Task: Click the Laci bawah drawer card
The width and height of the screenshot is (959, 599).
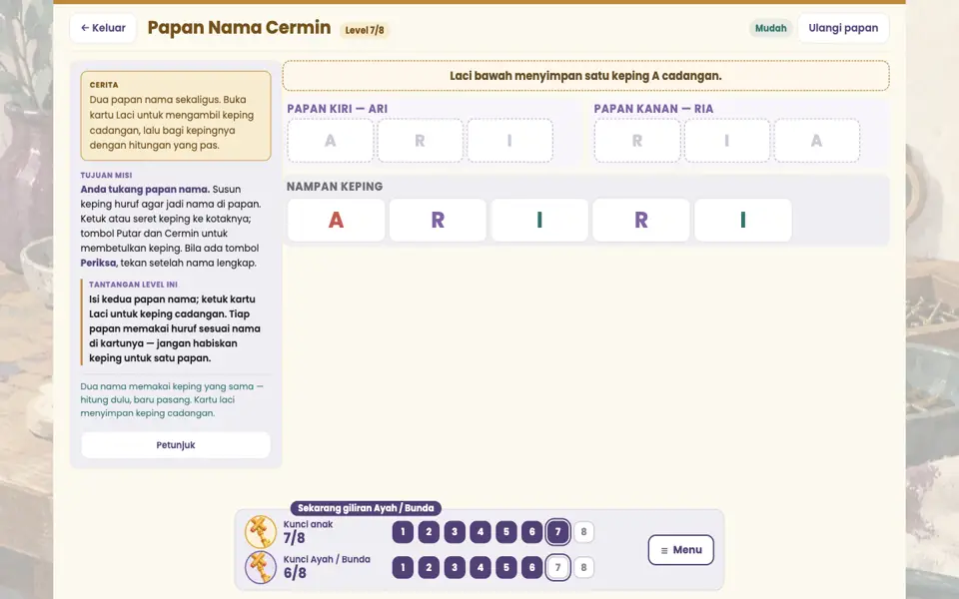Action: pyautogui.click(x=586, y=76)
